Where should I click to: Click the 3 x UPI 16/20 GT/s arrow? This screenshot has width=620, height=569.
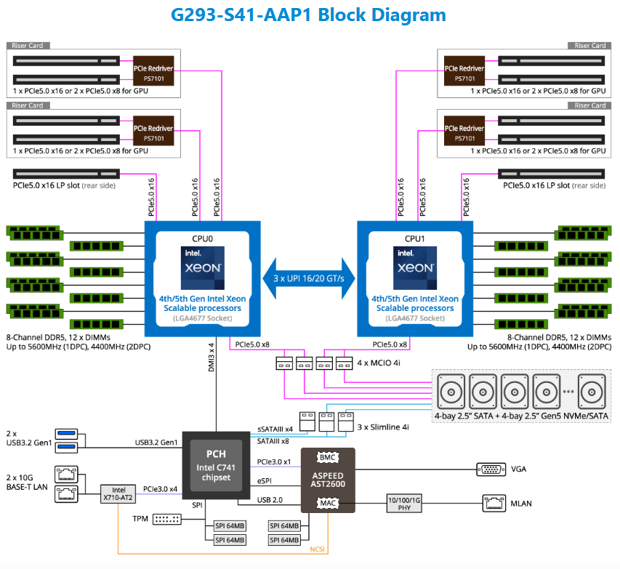309,278
